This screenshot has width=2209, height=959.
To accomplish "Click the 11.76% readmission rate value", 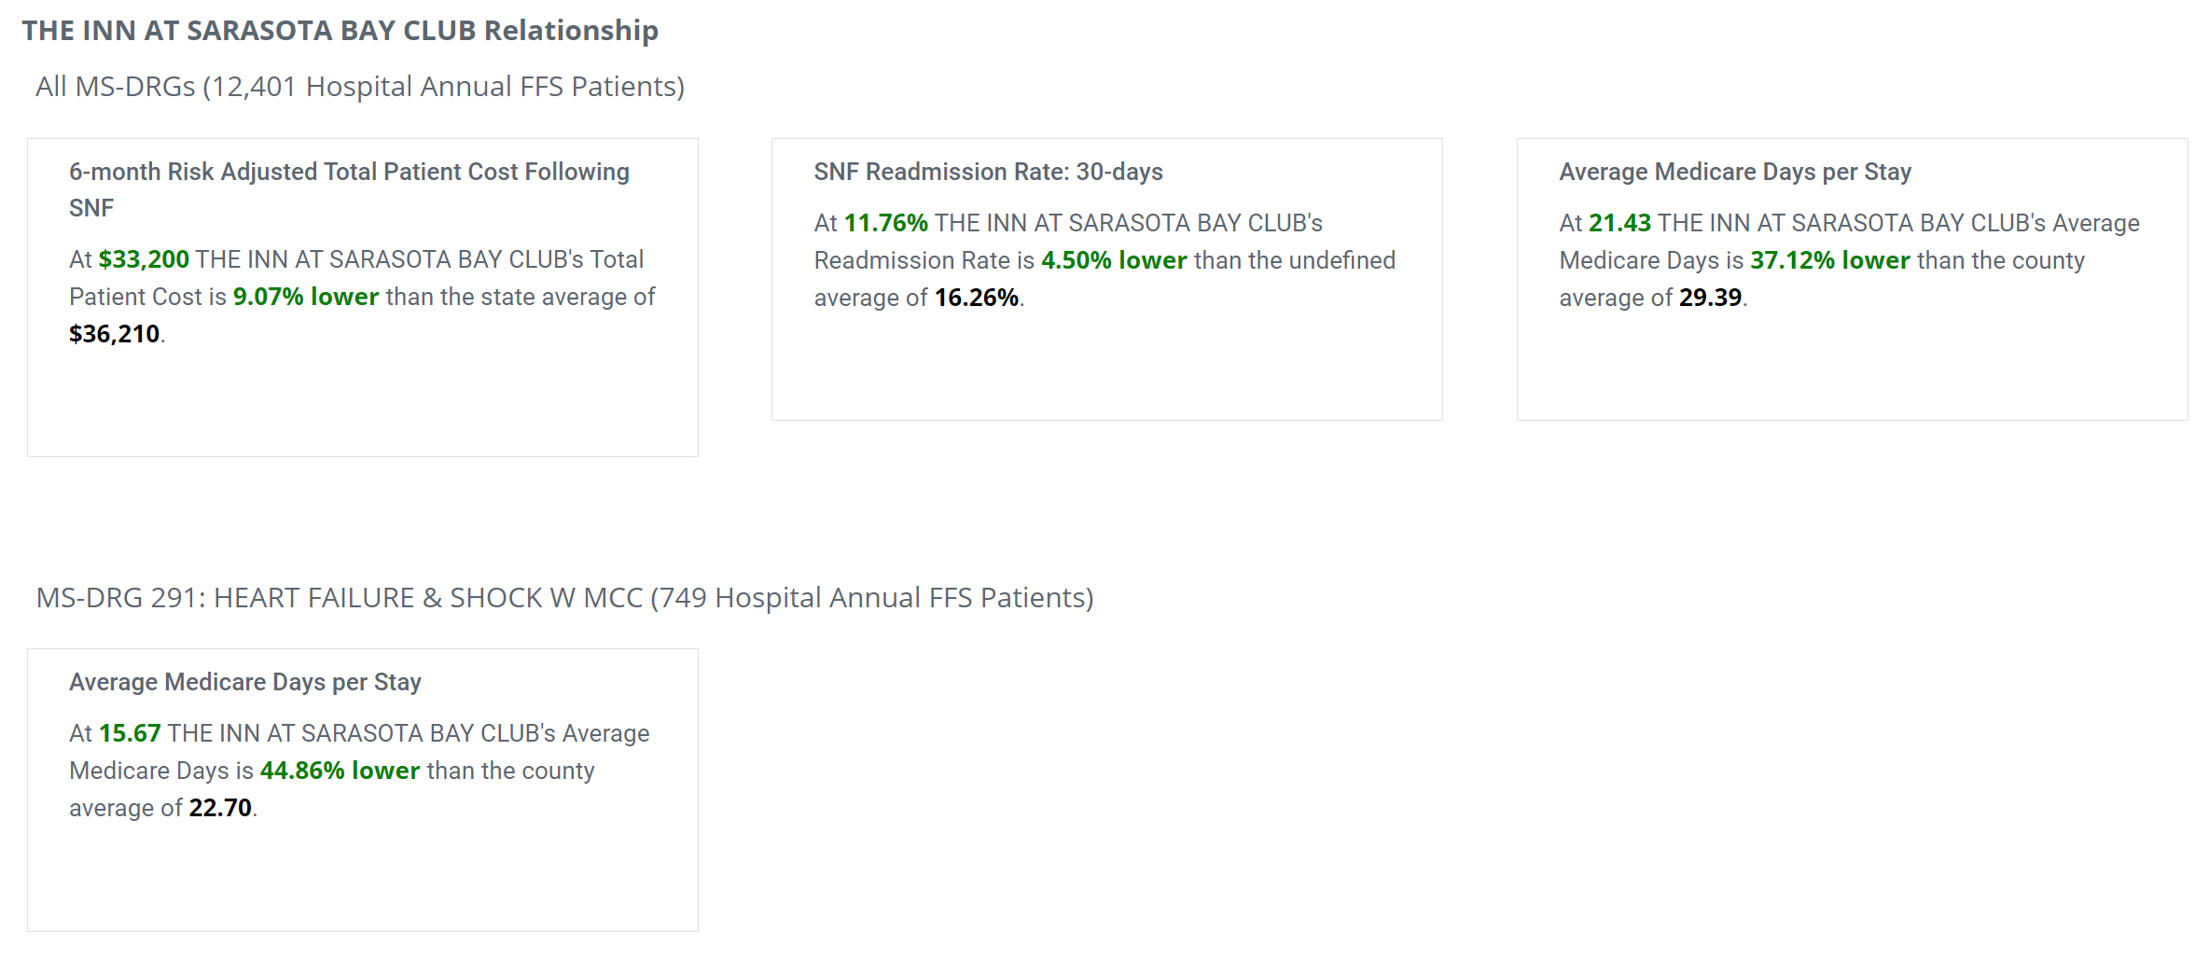I will pyautogui.click(x=885, y=223).
